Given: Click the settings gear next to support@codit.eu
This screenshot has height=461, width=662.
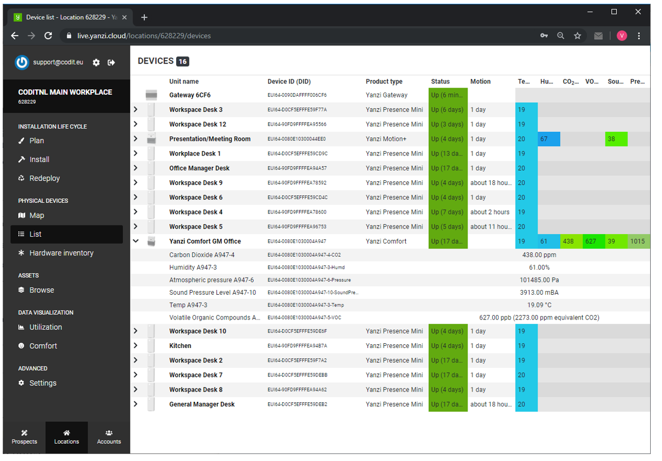Looking at the screenshot, I should [x=96, y=62].
